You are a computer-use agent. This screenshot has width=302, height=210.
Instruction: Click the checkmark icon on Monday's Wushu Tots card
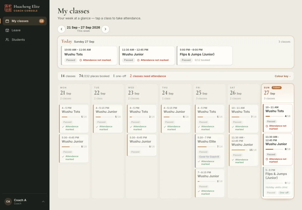(63, 127)
